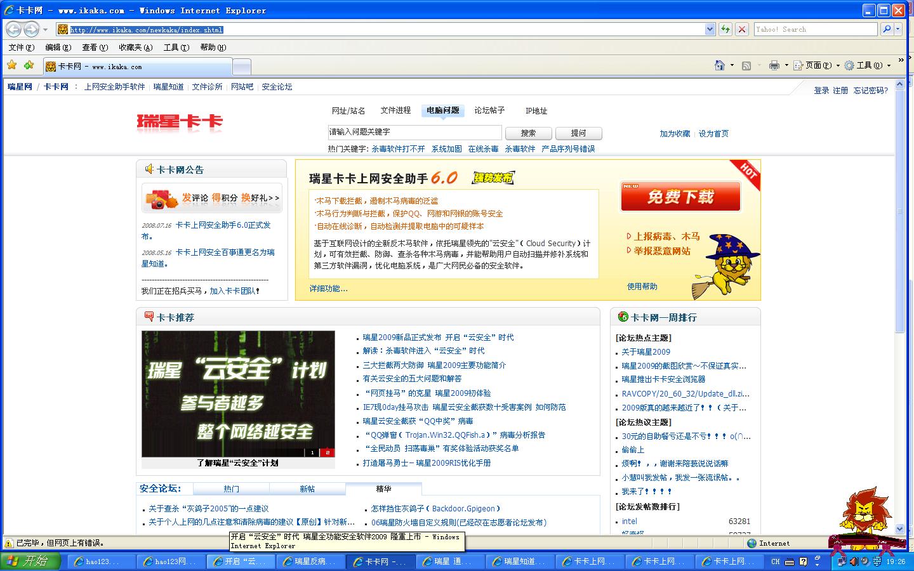Click the 提问 ask question button
The height and width of the screenshot is (571, 914).
578,133
